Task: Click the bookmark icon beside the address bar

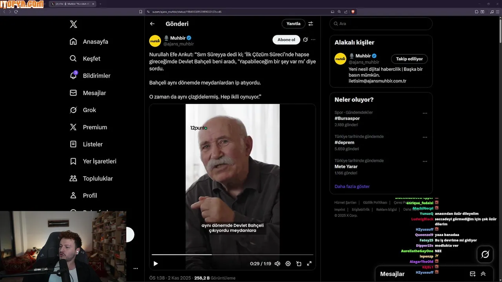Action: 141,12
